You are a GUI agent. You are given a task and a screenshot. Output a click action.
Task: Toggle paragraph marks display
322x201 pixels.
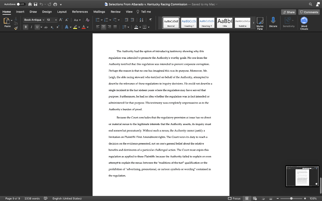click(x=151, y=20)
